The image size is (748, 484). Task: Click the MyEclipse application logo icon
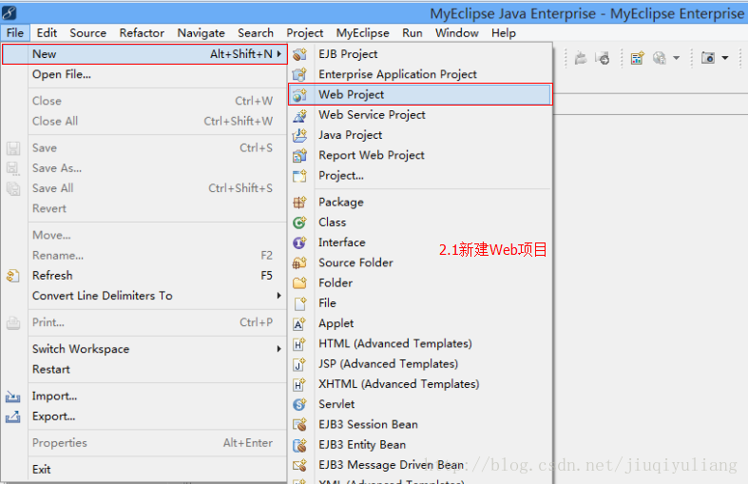(10, 12)
